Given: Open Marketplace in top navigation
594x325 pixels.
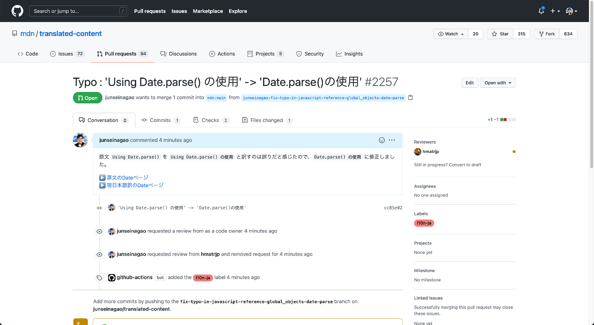Looking at the screenshot, I should tap(208, 11).
